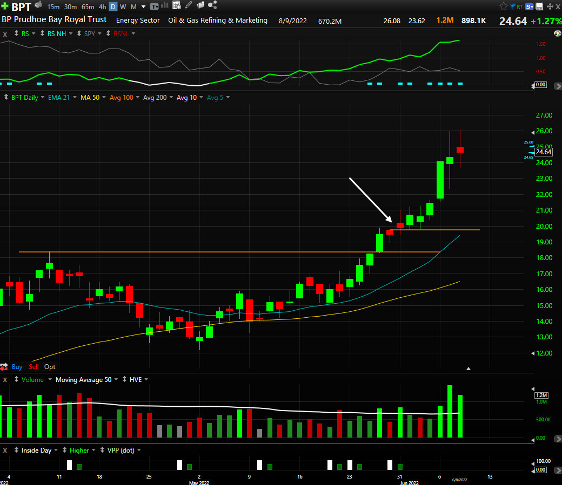
Task: Open the blue S dropdown button
Action: pos(529,6)
